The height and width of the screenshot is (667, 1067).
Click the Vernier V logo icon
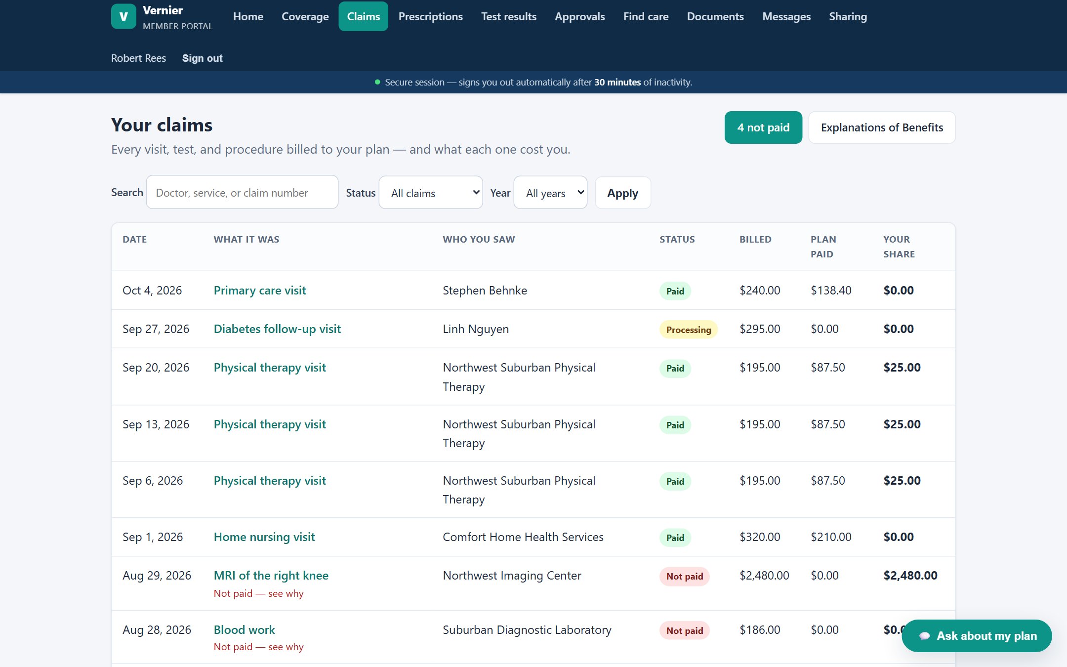coord(123,16)
